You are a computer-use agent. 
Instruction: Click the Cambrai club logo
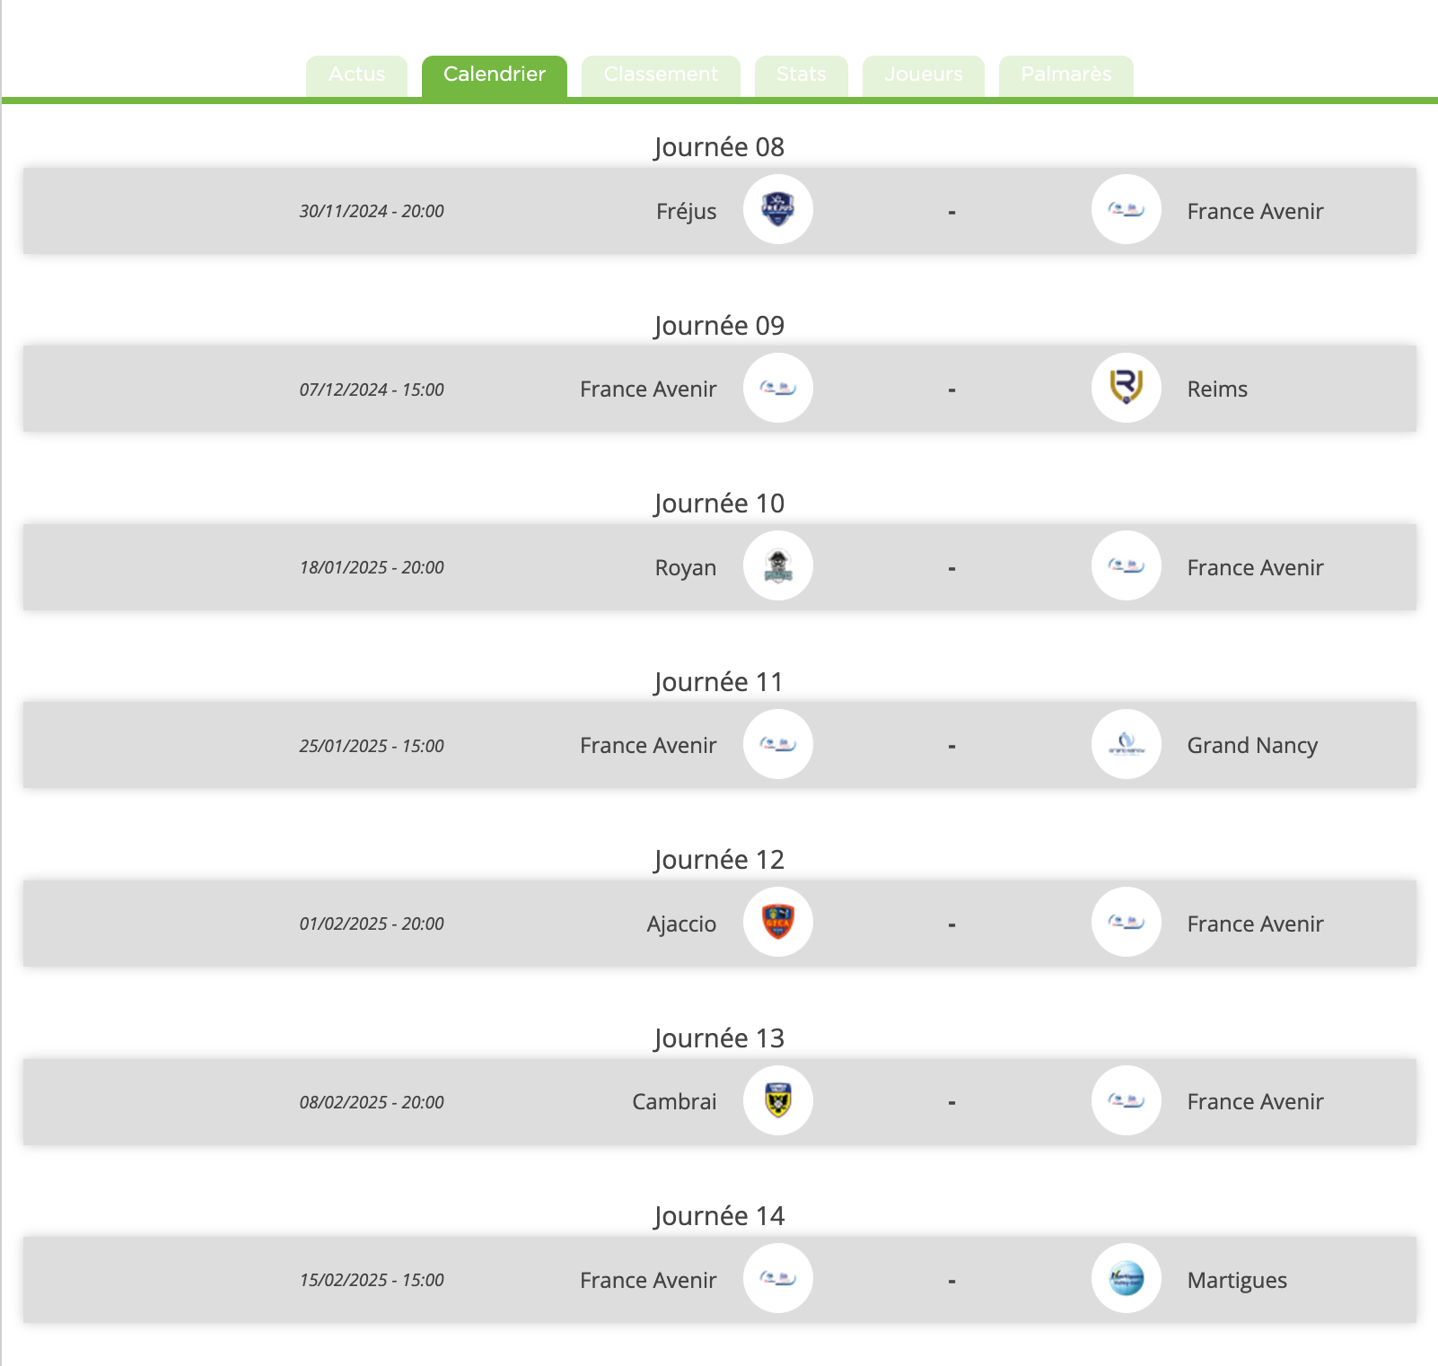point(778,1100)
